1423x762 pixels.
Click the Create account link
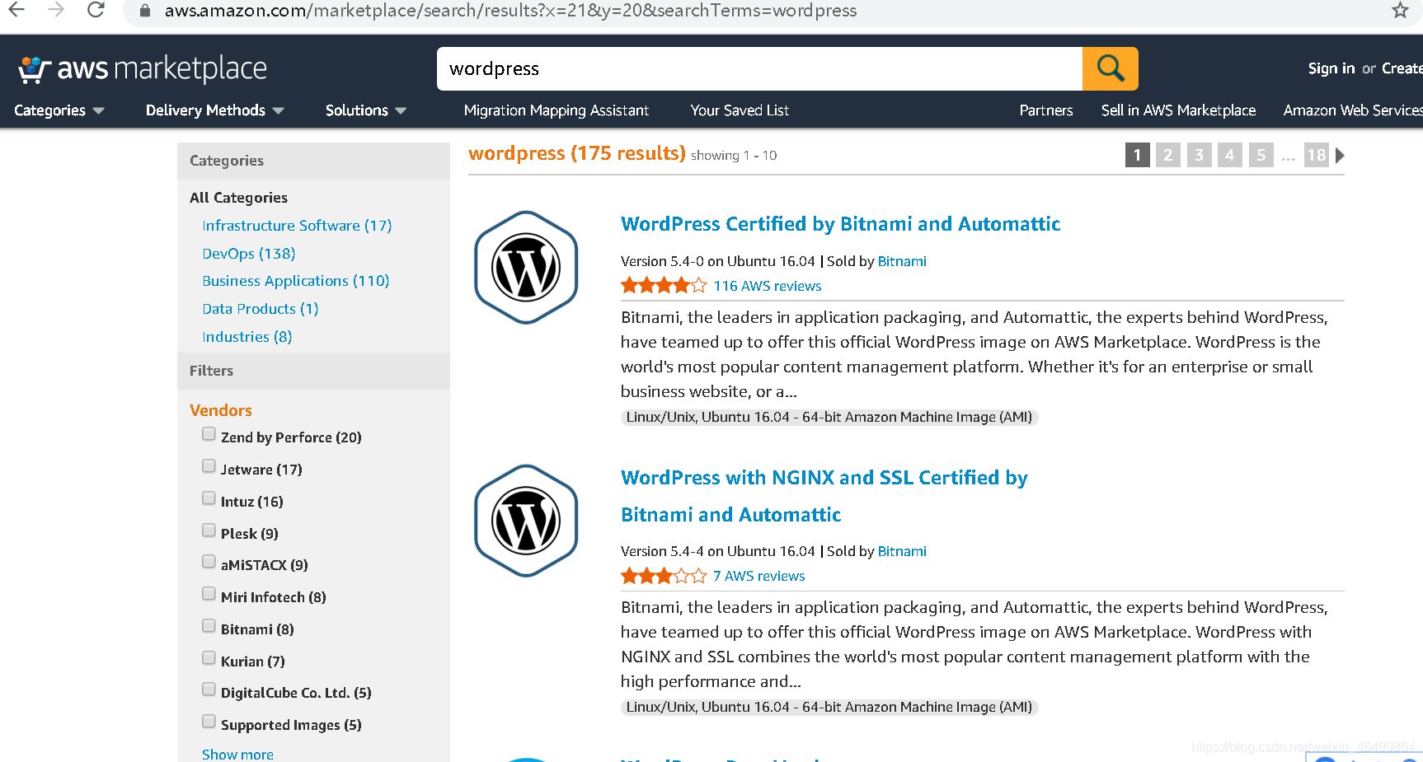point(1402,68)
